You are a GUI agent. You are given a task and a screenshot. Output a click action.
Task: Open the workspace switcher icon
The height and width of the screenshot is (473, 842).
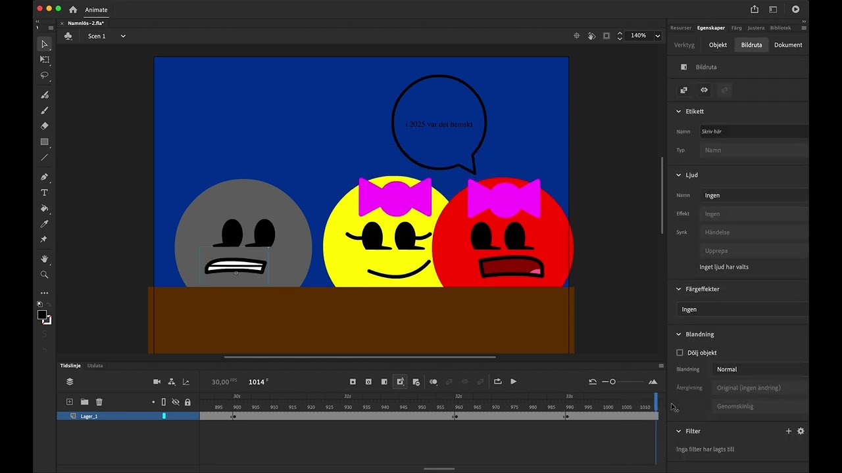[773, 9]
